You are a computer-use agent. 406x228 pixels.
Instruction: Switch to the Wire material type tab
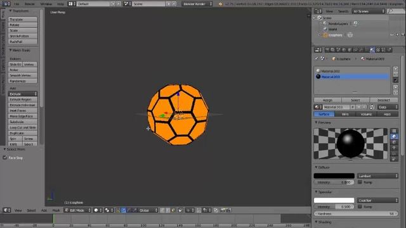pos(345,114)
